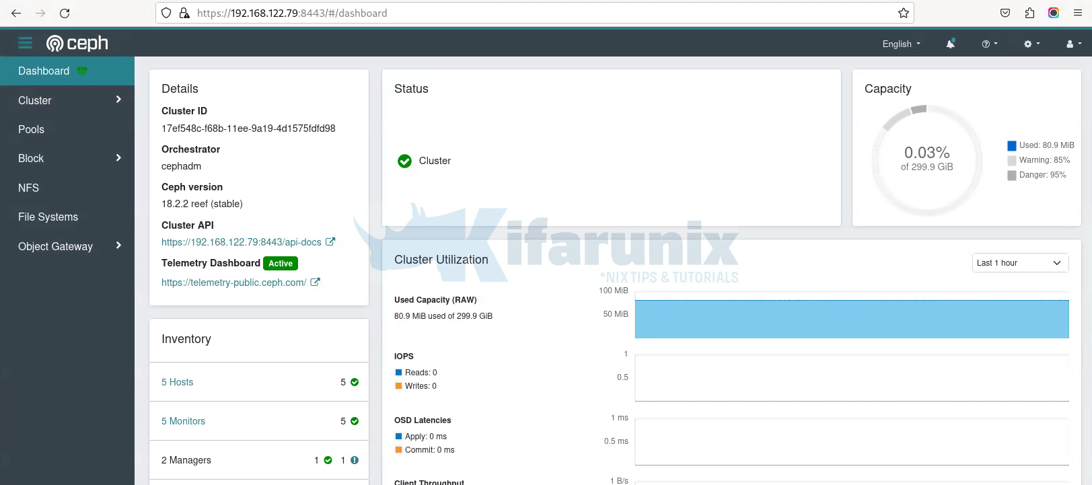Image resolution: width=1092 pixels, height=485 pixels.
Task: Open the 5 Hosts inventory link
Action: click(178, 382)
